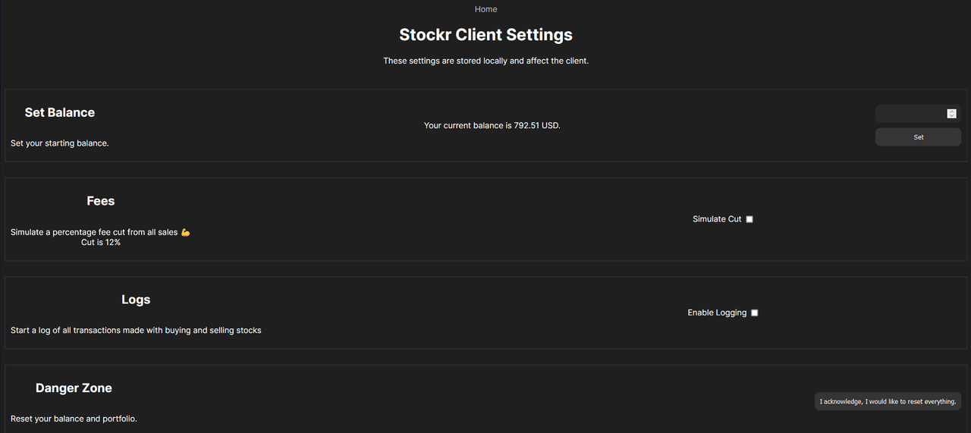The width and height of the screenshot is (971, 433).
Task: Click the starting balance number input field
Action: tap(910, 114)
